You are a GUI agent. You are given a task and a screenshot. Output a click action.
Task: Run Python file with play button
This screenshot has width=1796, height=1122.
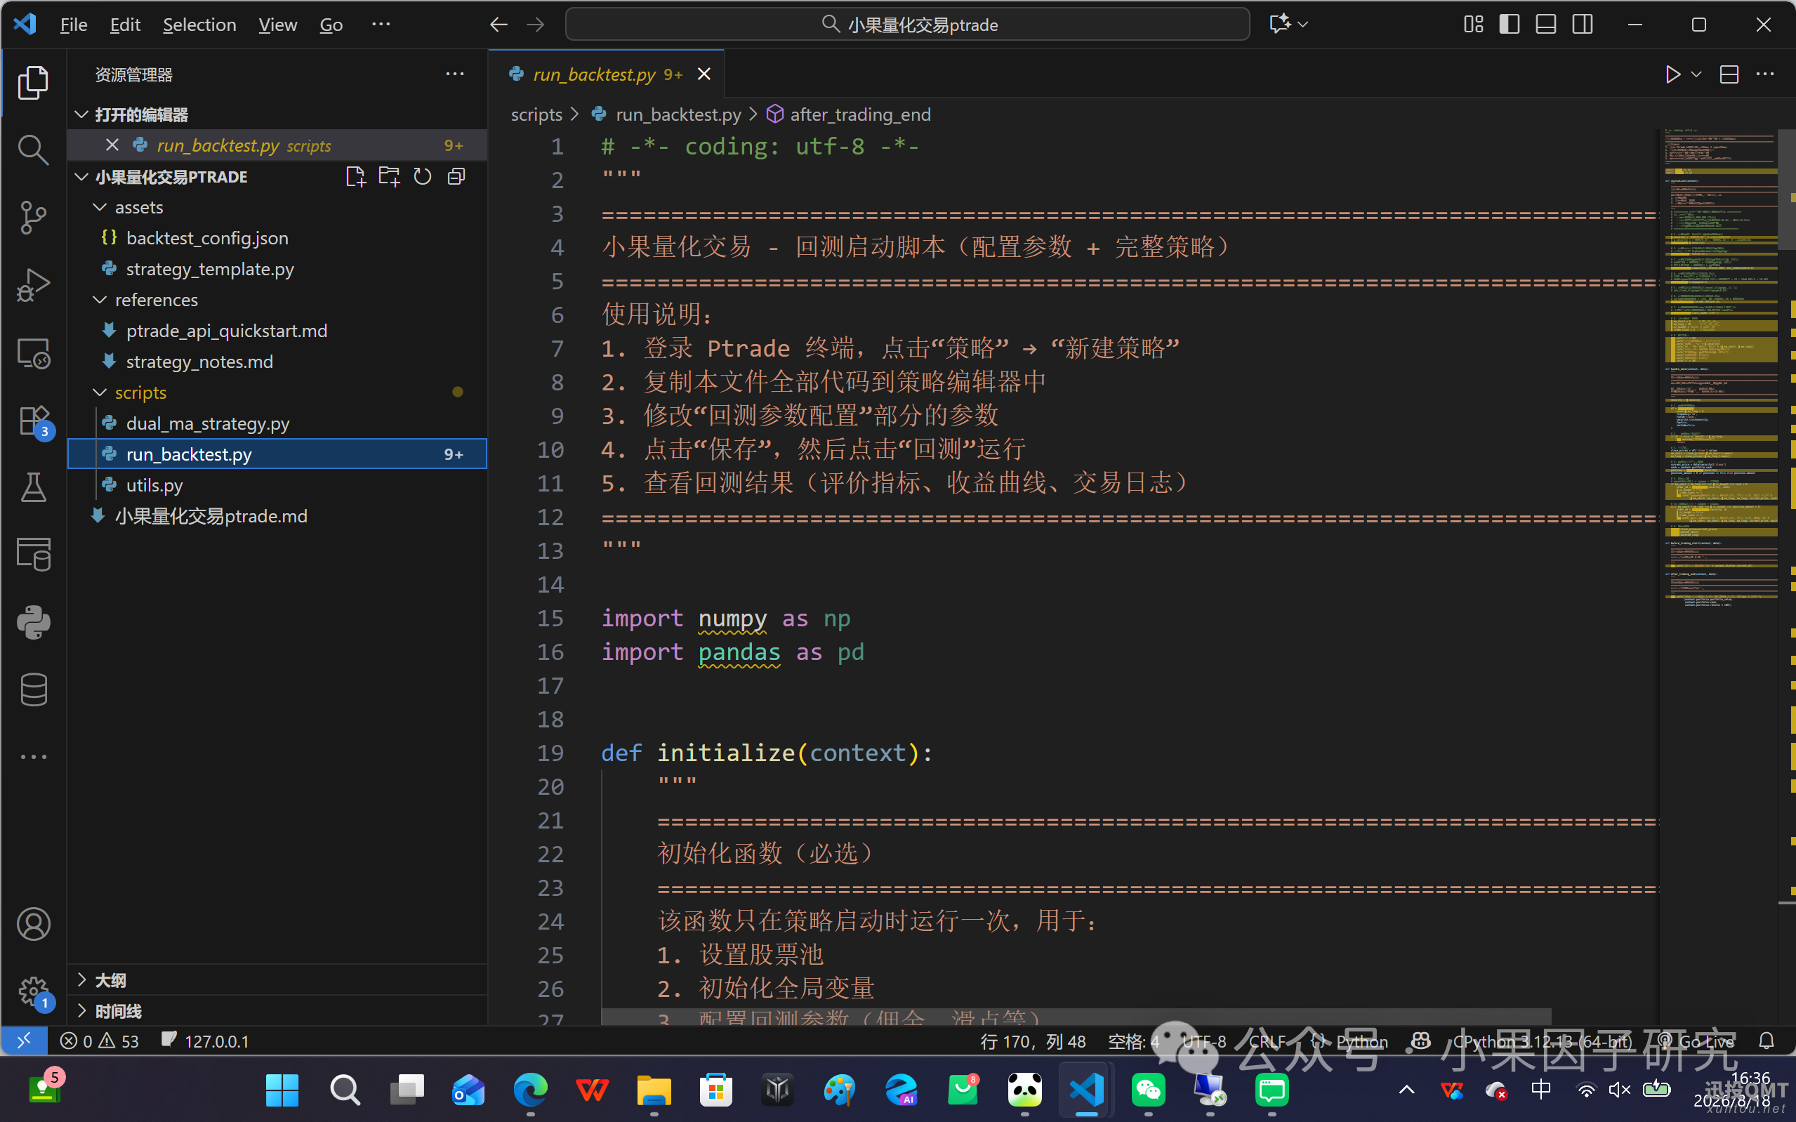(1672, 74)
